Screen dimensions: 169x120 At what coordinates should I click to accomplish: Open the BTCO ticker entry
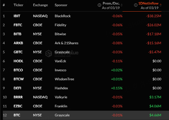pyautogui.click(x=17, y=70)
